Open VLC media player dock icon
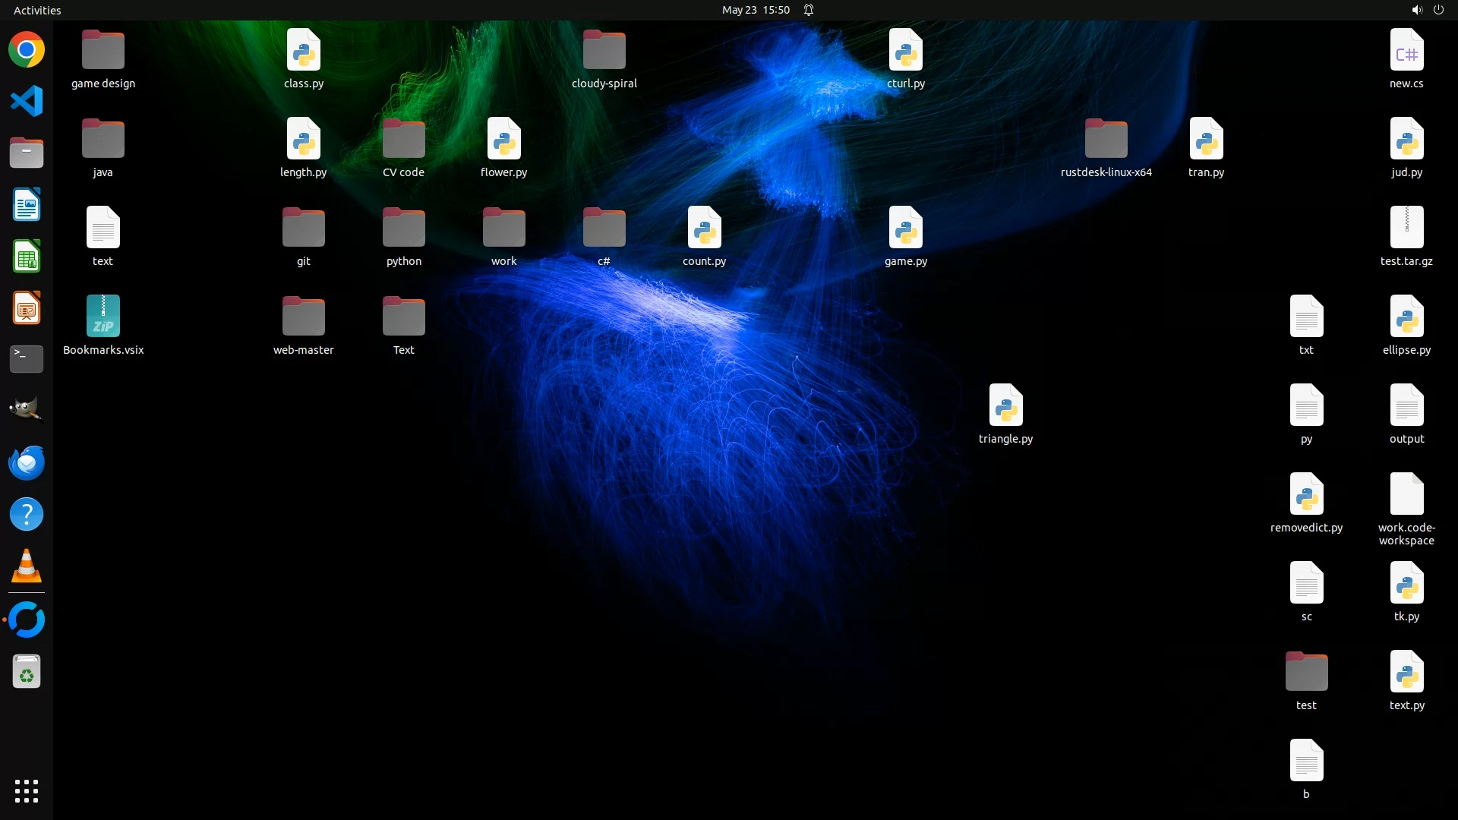The width and height of the screenshot is (1458, 820). (x=27, y=566)
